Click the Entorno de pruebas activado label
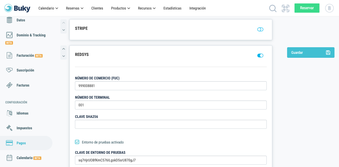The width and height of the screenshot is (339, 167). [x=103, y=142]
